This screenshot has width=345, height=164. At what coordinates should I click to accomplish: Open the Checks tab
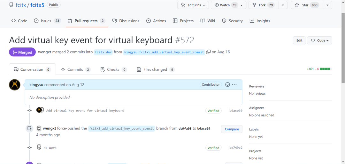[x=113, y=69]
